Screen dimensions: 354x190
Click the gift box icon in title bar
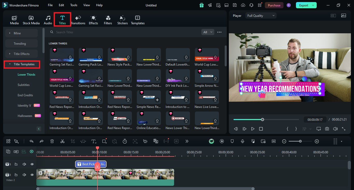202,5
